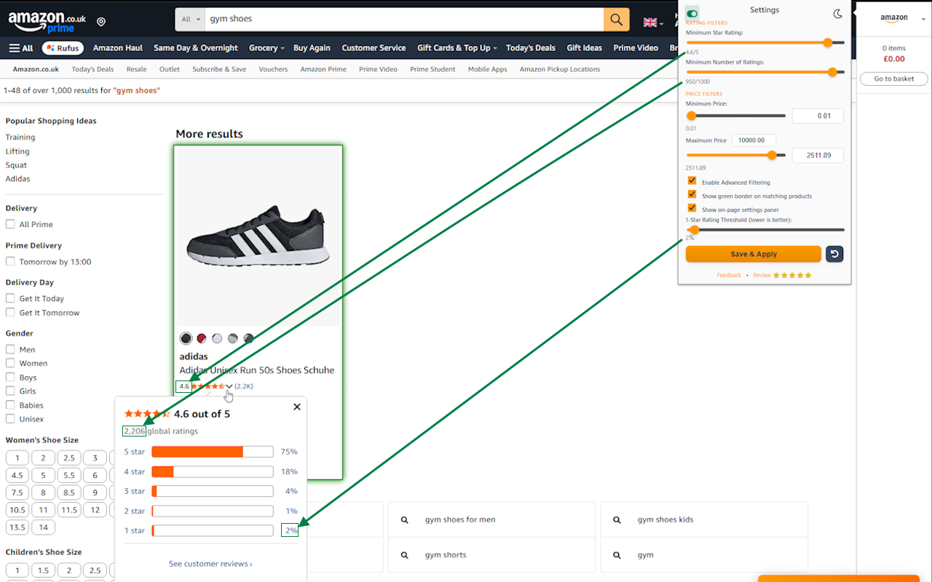Check Tomorrow by 13:00 checkbox
The height and width of the screenshot is (582, 932).
[x=10, y=261]
